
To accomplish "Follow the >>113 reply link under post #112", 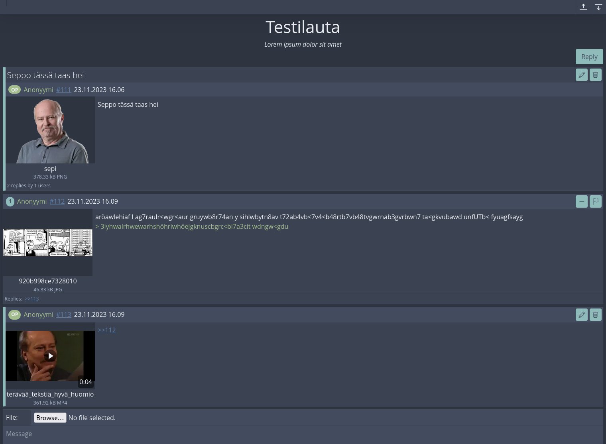I will [32, 299].
